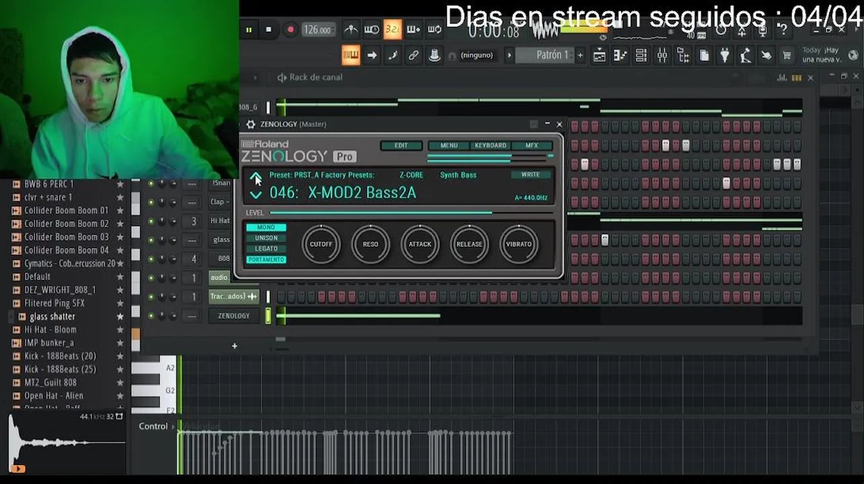This screenshot has width=864, height=484.
Task: Toggle wait-for-input before recording icon
Action: coord(371,30)
